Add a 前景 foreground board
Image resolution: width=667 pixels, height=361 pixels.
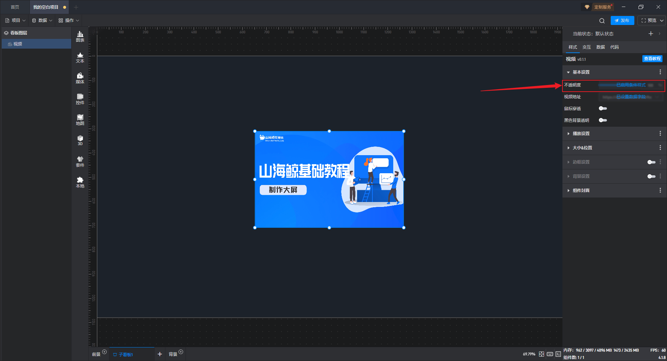[x=105, y=352]
